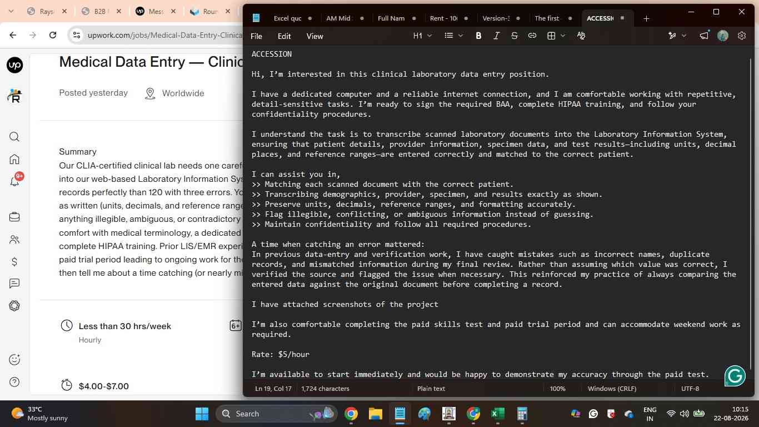Switch to the Excel quc Notepad tab

coord(287,18)
